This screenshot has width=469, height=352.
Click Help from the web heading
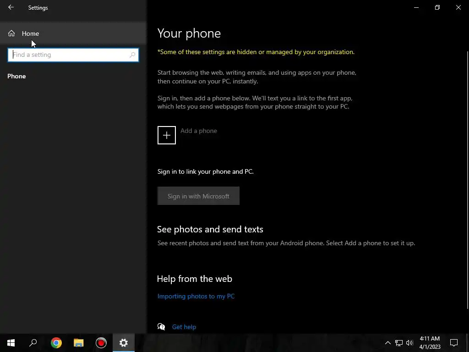click(x=194, y=279)
